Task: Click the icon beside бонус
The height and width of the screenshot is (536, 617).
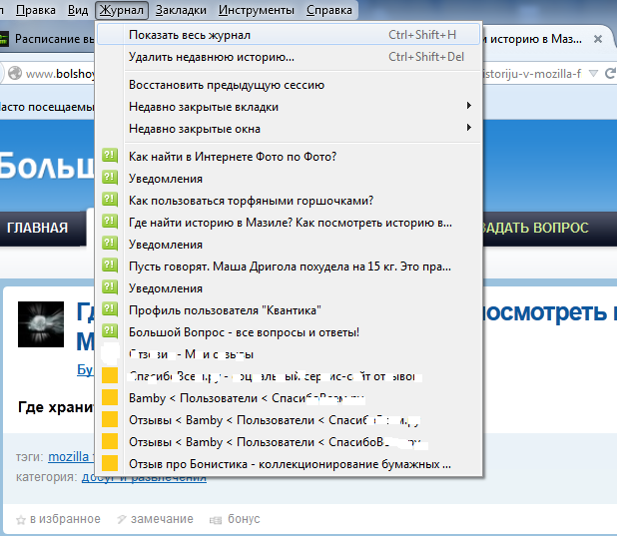Action: tap(216, 520)
